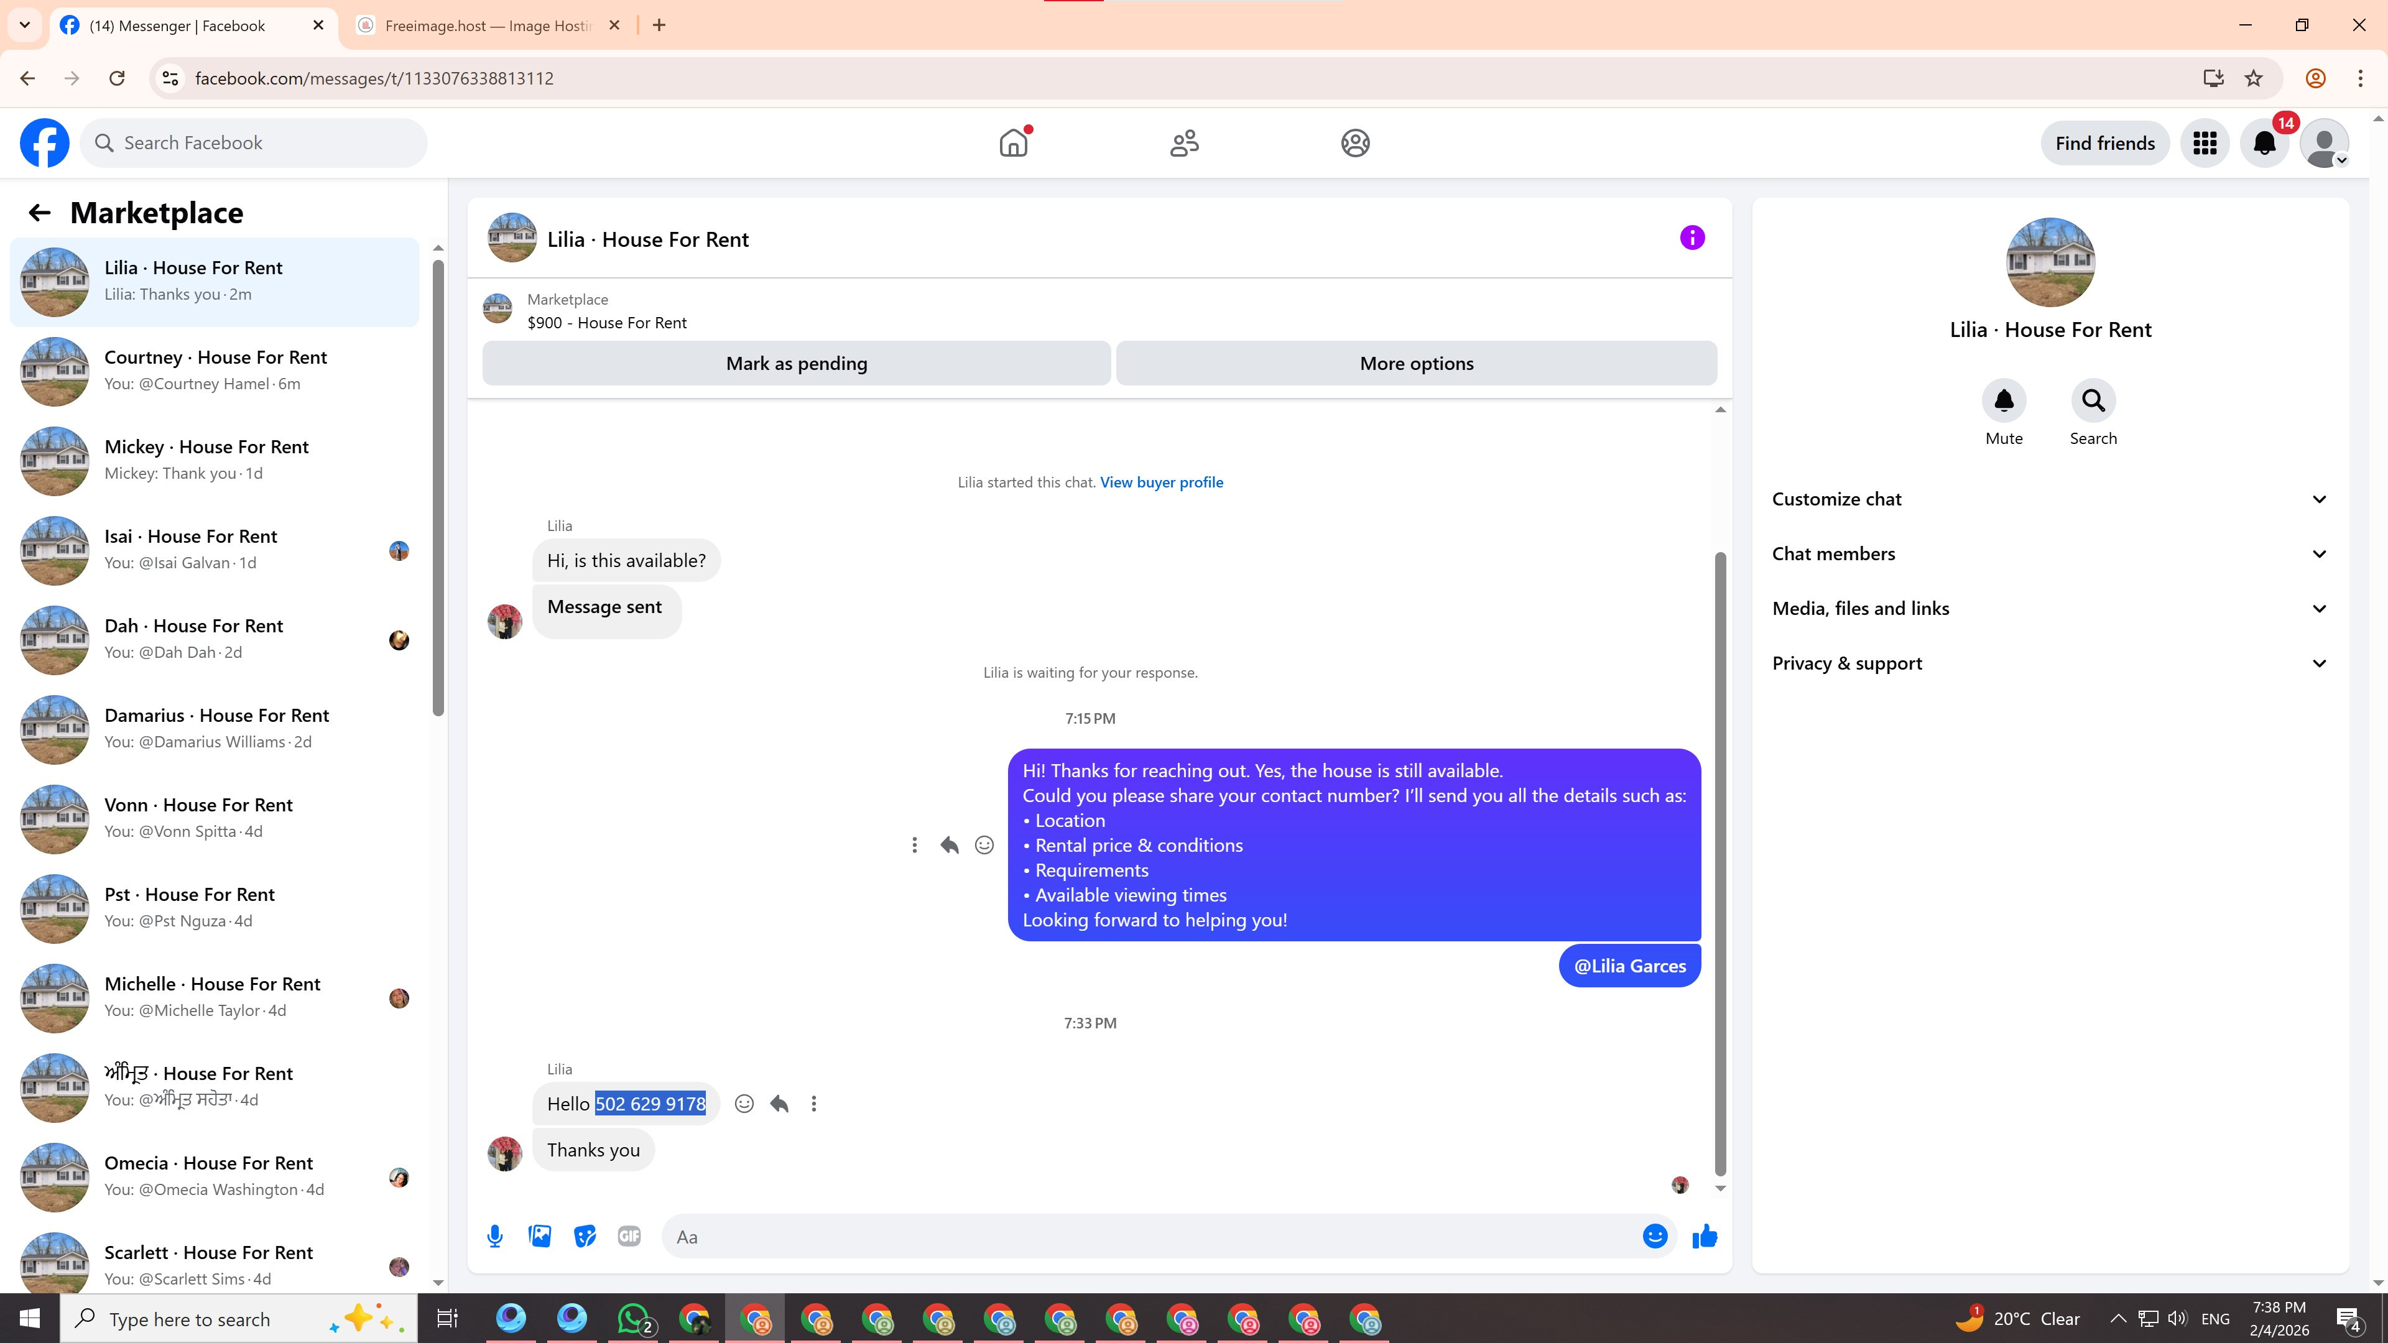This screenshot has width=2388, height=1343.
Task: Search within the conversation
Action: 2092,400
